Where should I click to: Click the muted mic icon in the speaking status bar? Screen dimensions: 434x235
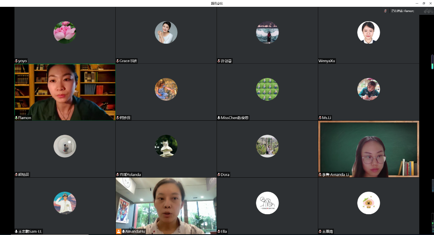click(x=385, y=11)
